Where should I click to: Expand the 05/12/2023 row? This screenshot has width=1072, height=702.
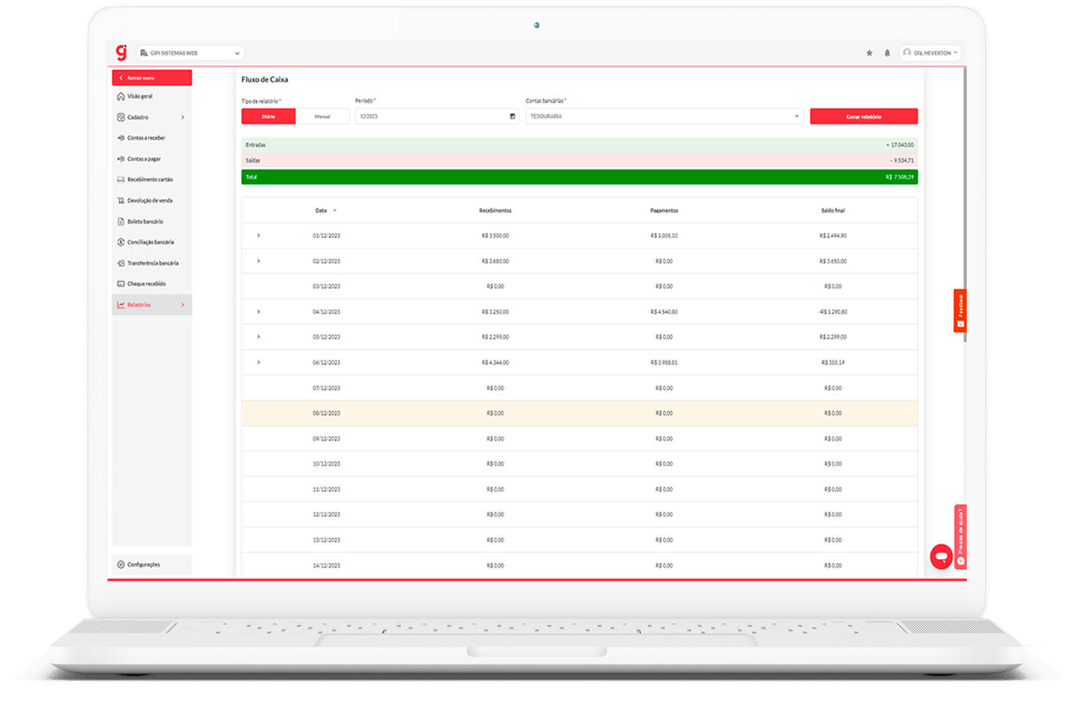(259, 337)
